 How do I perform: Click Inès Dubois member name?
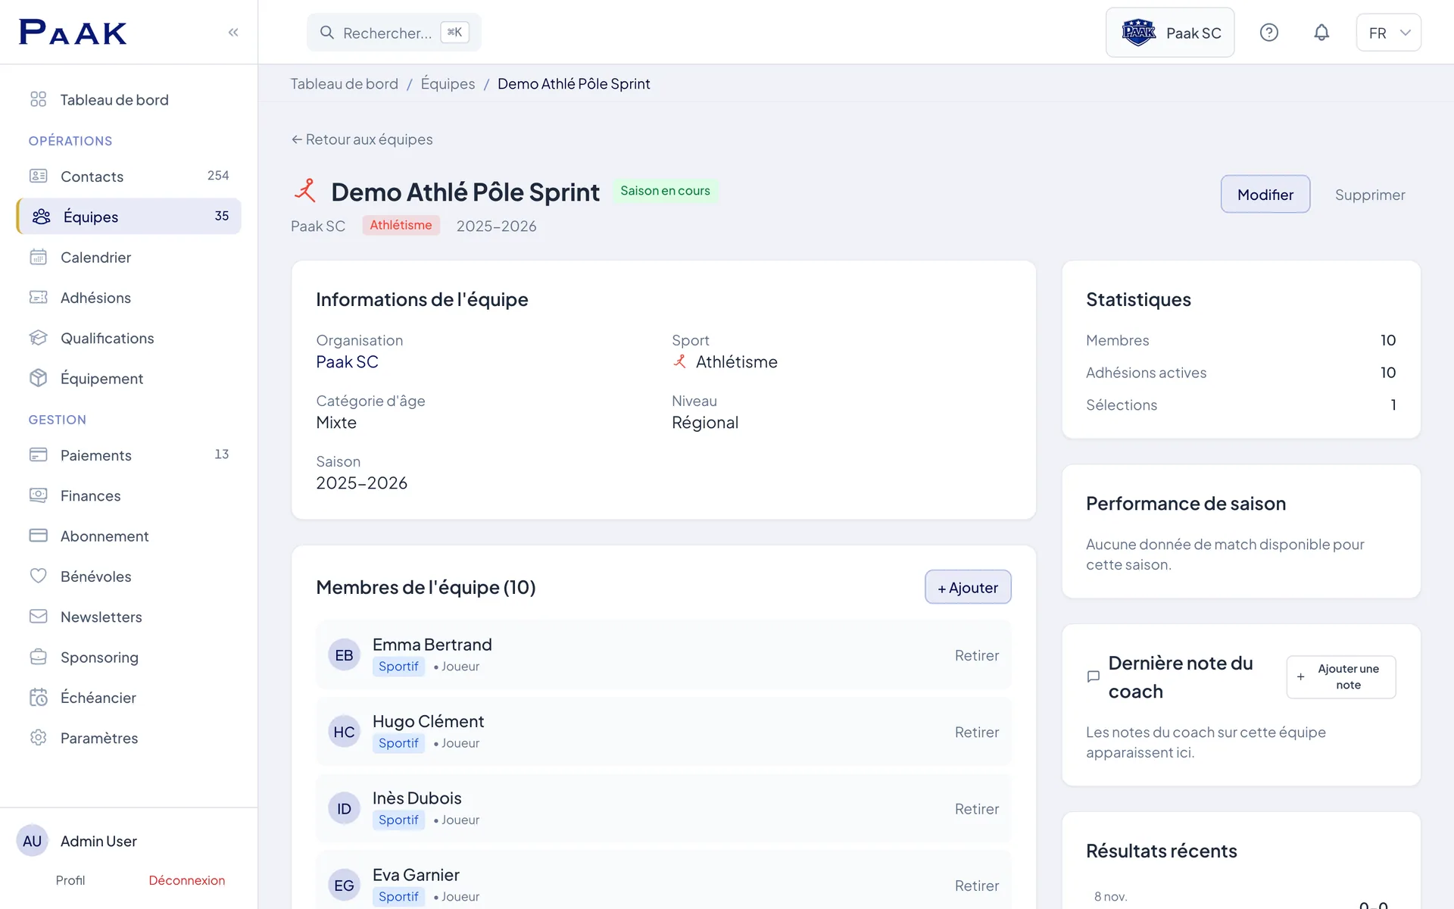point(417,798)
